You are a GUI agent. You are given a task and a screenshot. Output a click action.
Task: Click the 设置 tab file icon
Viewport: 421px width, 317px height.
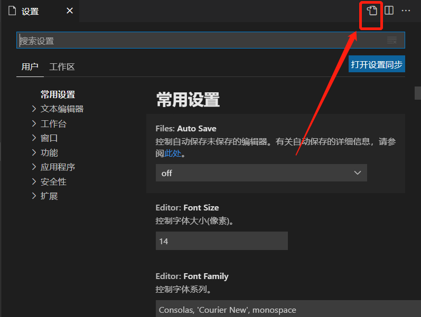coord(12,11)
